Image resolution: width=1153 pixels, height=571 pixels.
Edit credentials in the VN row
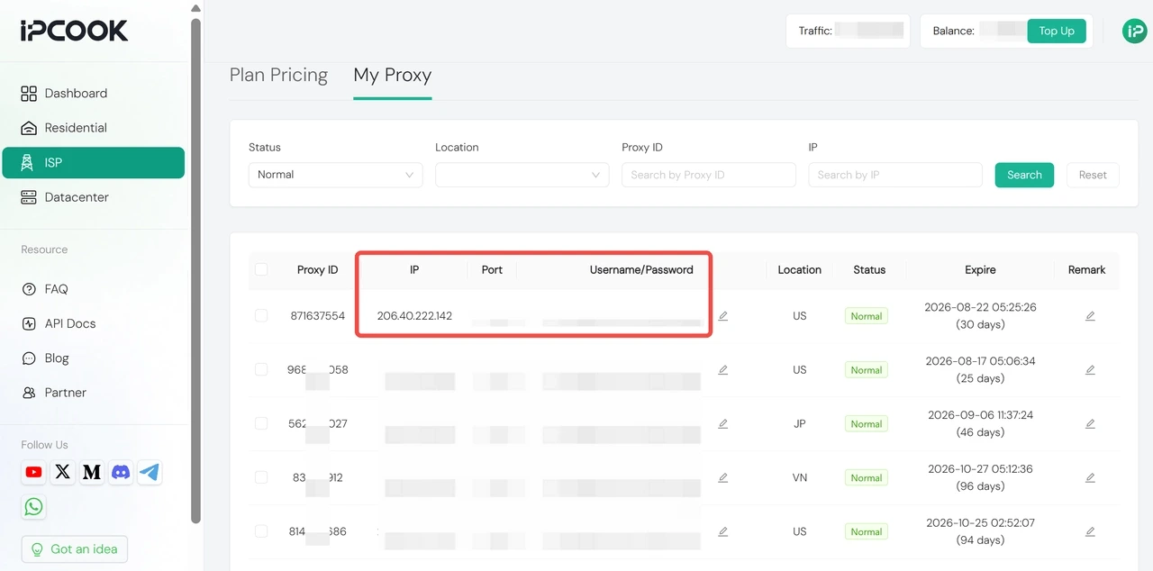click(x=722, y=478)
